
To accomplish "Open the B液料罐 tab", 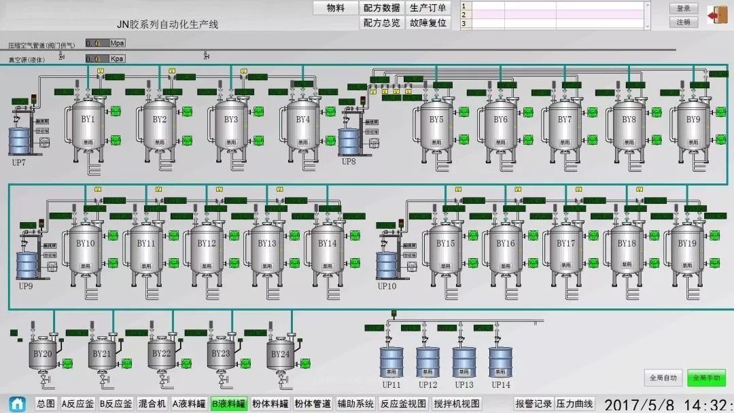I will click(x=229, y=404).
